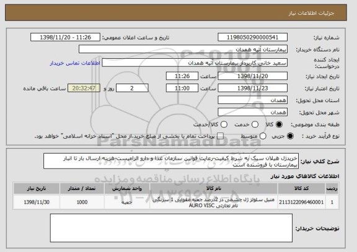This screenshot has height=252, width=357.
Task: Click the اطلاعات کالاهای مورد نیاز heading
Action: (x=305, y=176)
